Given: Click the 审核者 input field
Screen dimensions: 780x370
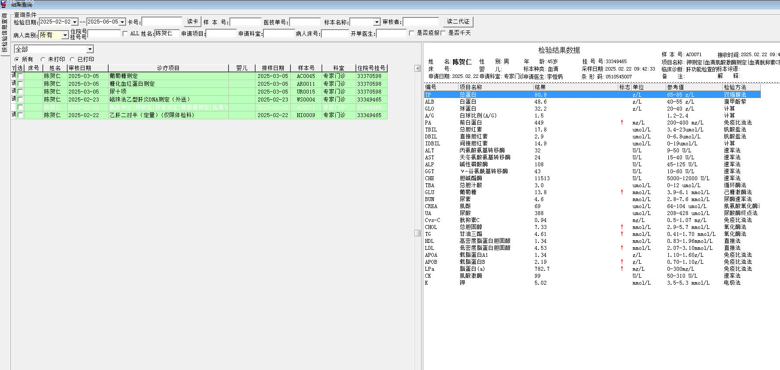Looking at the screenshot, I should tap(421, 22).
